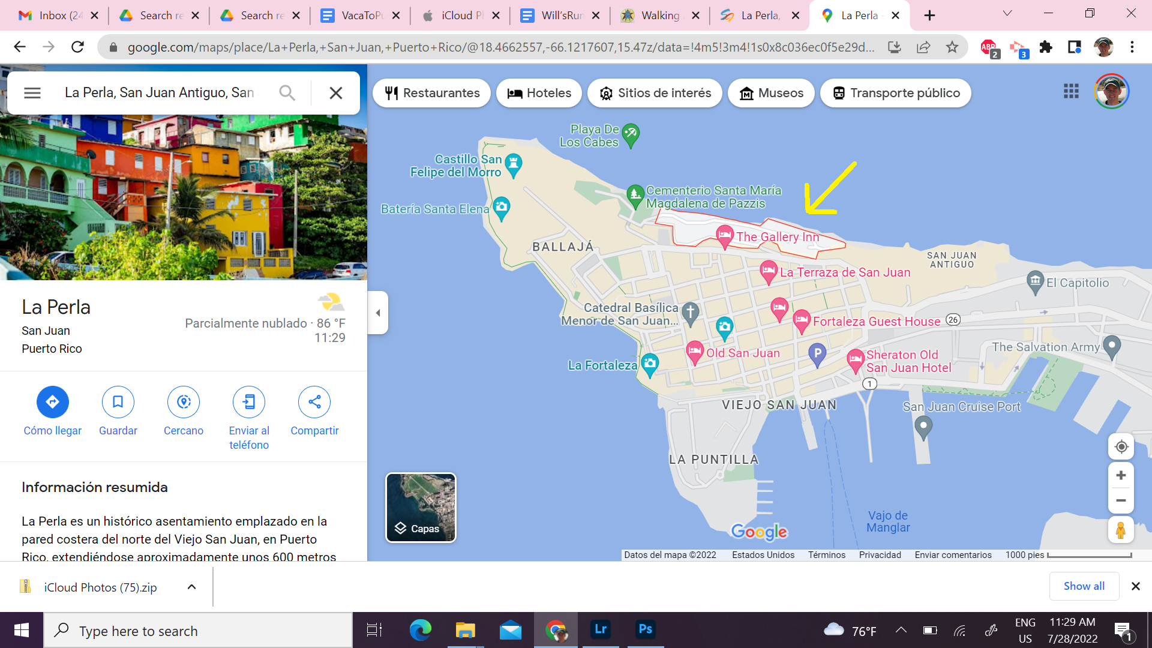Click the La Fortaleza camera marker
This screenshot has height=648, width=1152.
(650, 365)
